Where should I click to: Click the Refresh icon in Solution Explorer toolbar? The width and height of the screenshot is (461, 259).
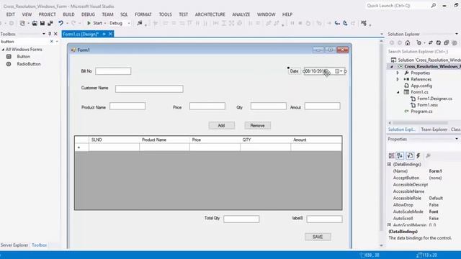tap(439, 43)
